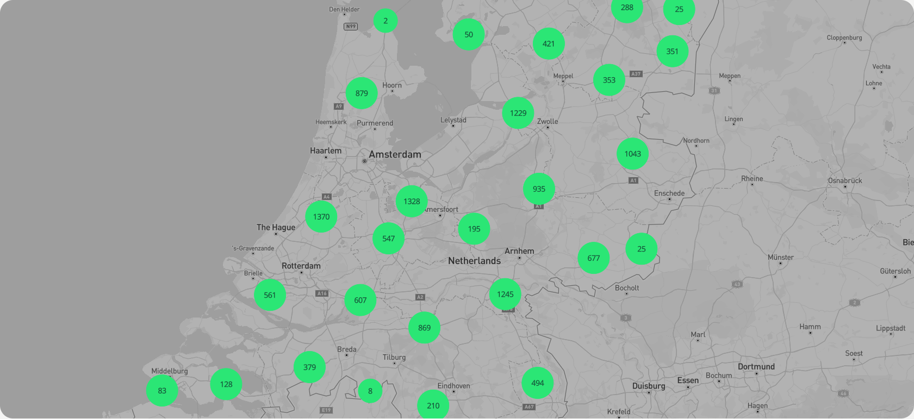The image size is (914, 419).
Task: Select the 1245 cluster below Arnhem
Action: coord(505,295)
